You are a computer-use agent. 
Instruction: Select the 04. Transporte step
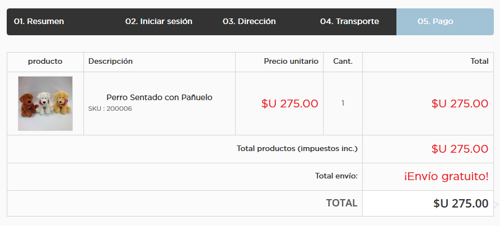click(349, 21)
